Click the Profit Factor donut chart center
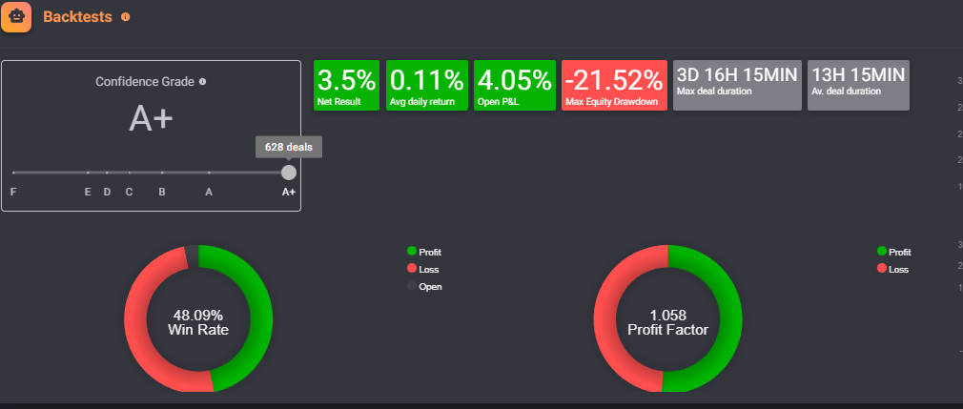Viewport: 963px width, 409px height. (667, 322)
